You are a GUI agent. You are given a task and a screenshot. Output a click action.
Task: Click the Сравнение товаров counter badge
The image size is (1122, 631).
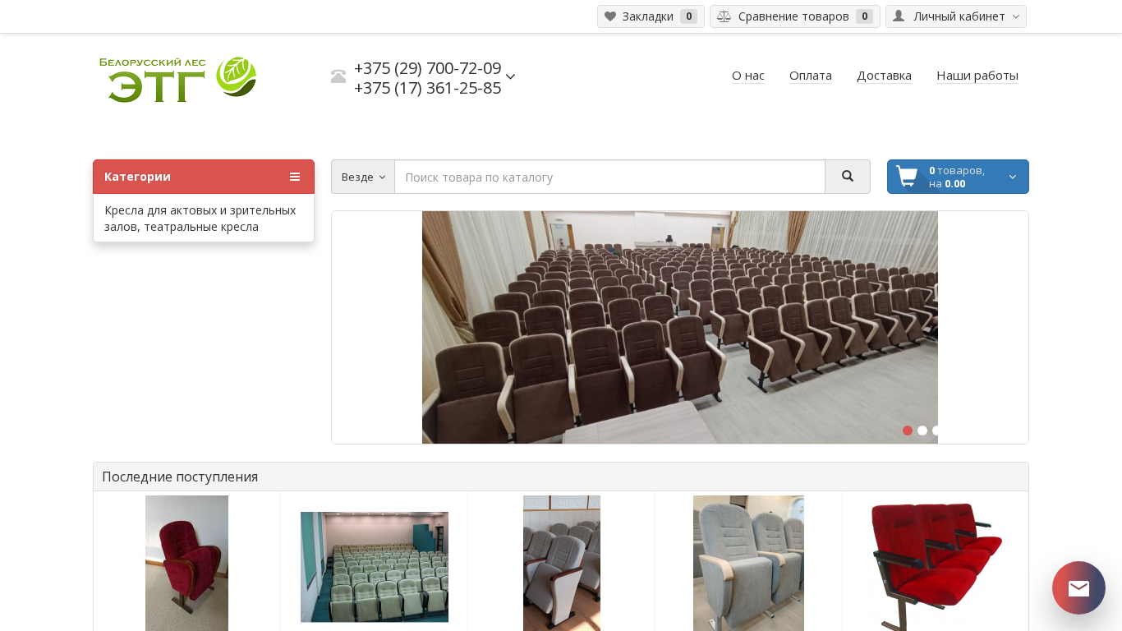864,16
